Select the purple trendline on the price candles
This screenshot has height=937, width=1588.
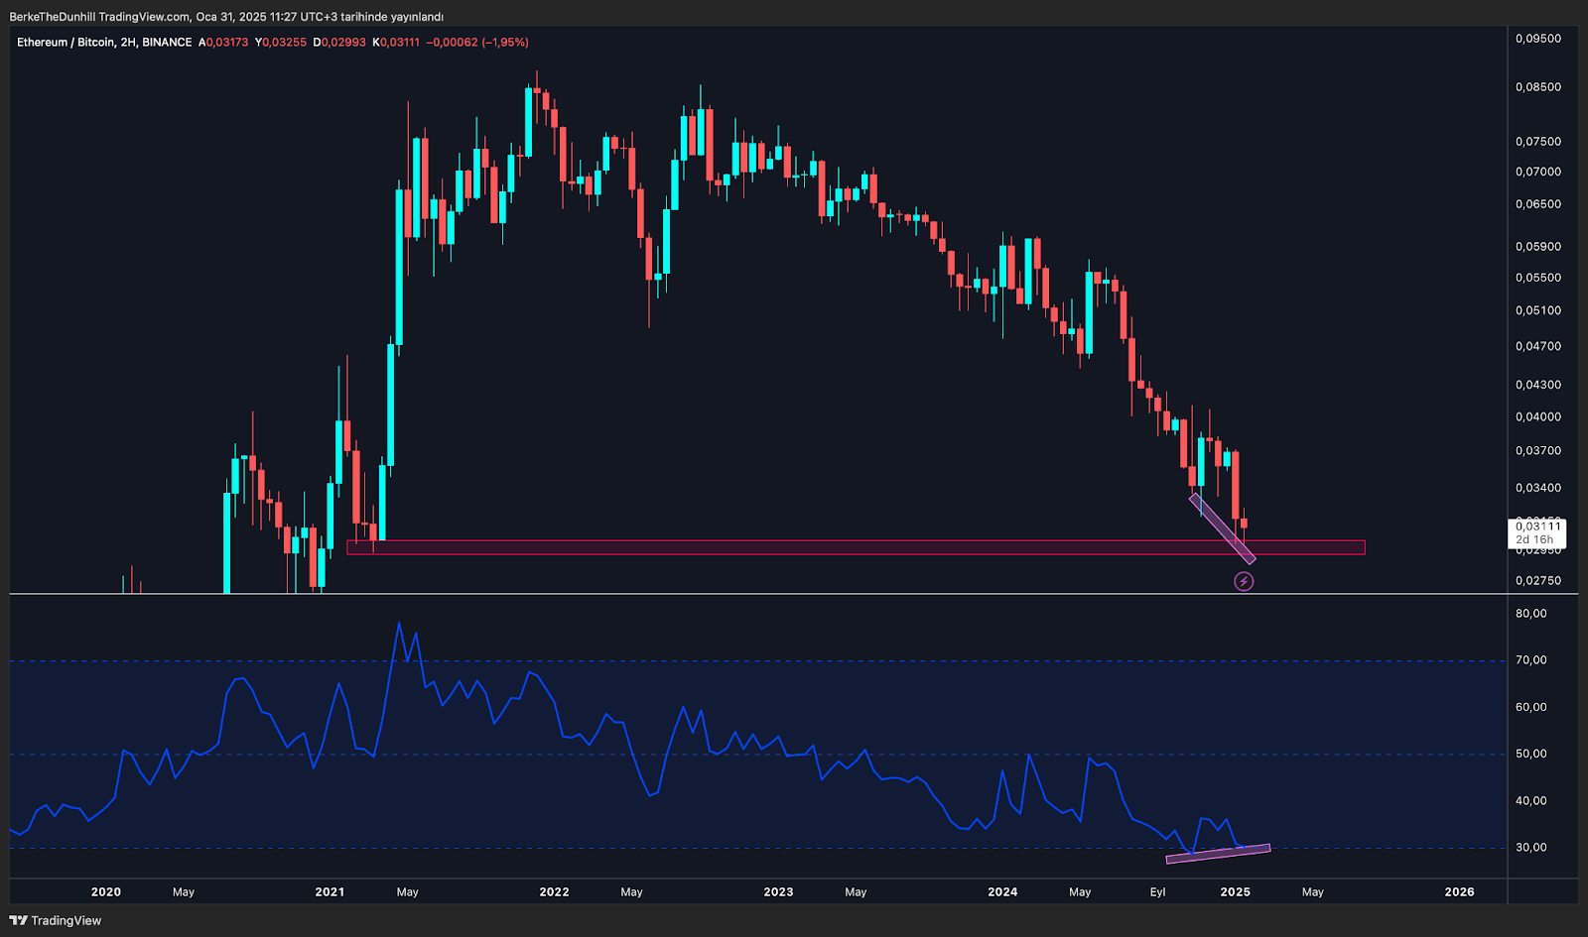click(x=1223, y=528)
